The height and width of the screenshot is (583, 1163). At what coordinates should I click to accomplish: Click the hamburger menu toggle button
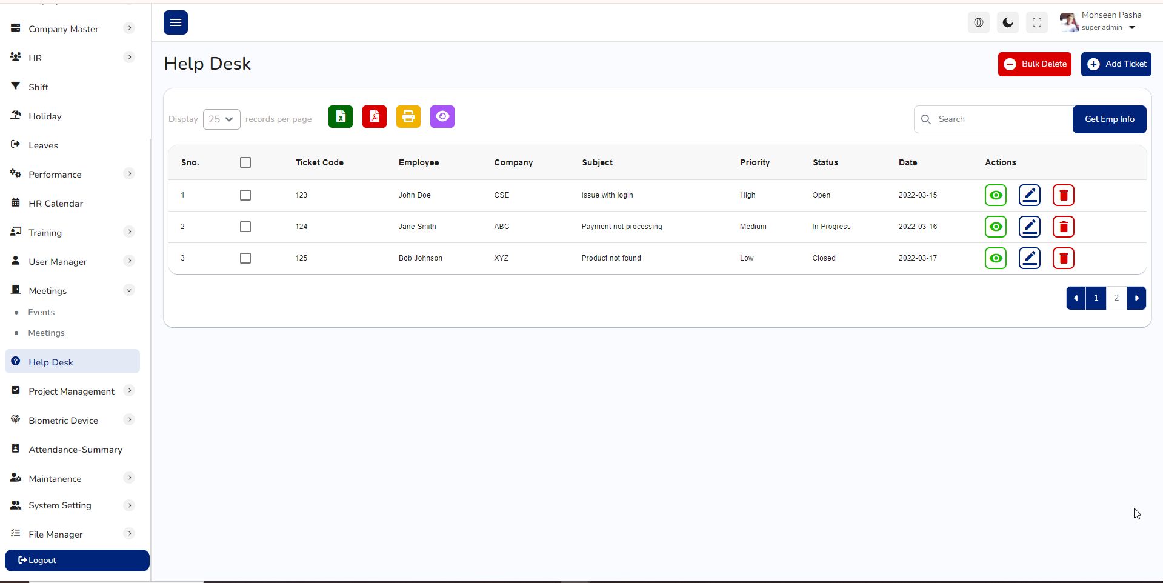point(176,22)
